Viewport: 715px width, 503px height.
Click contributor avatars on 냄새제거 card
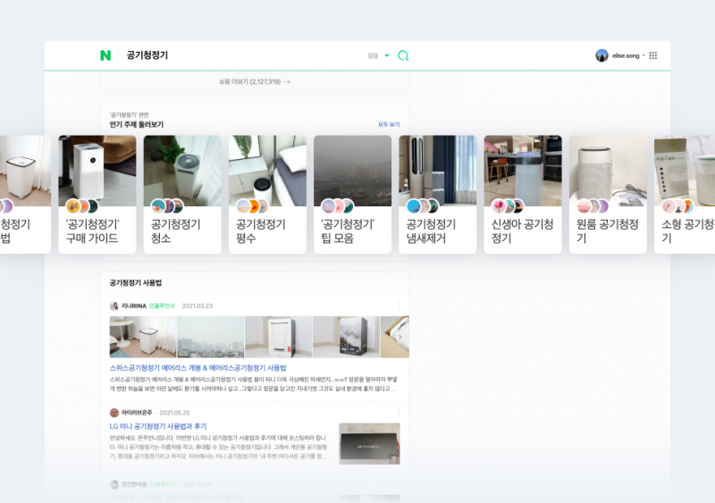click(422, 206)
